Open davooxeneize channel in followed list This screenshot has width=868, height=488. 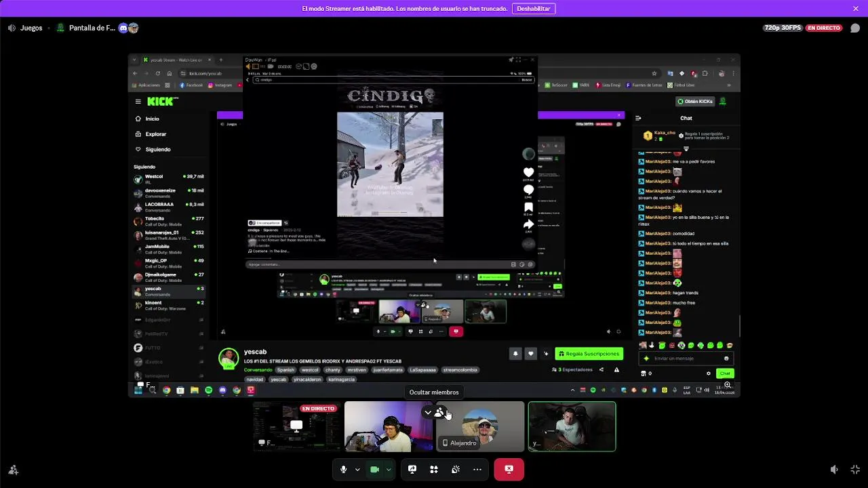click(x=169, y=193)
